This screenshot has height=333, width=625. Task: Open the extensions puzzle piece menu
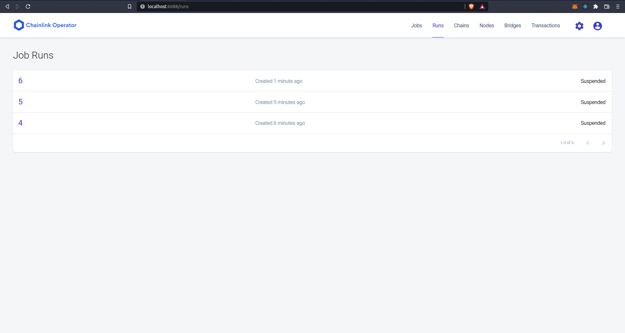point(596,7)
